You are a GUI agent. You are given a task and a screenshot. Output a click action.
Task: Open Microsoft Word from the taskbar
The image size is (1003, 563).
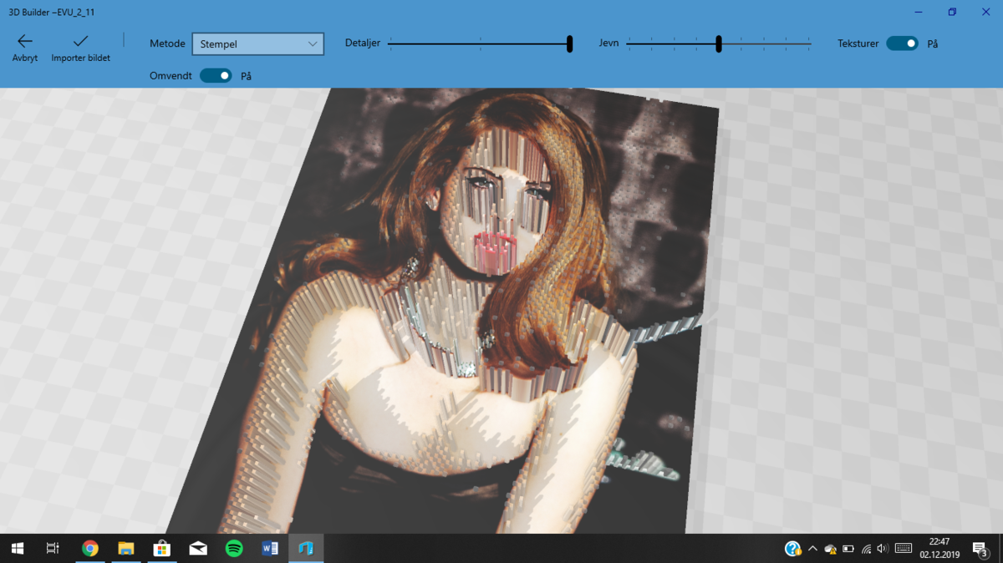coord(270,548)
